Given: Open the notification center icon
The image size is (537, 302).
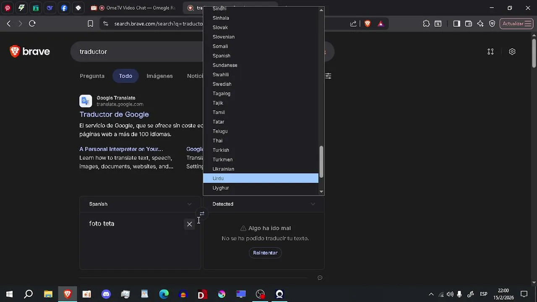Looking at the screenshot, I should pos(524,294).
